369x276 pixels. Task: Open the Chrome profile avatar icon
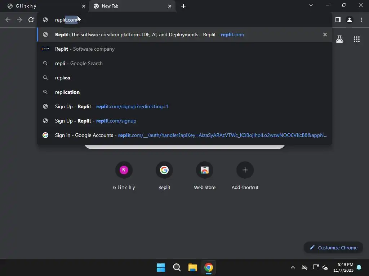tap(350, 20)
